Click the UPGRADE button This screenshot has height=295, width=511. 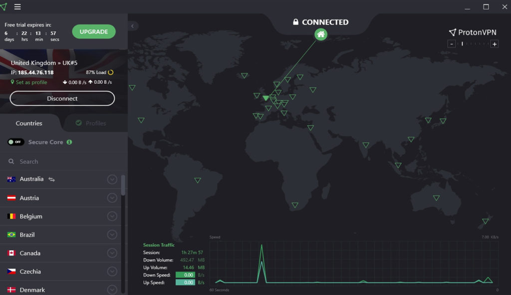pos(94,31)
